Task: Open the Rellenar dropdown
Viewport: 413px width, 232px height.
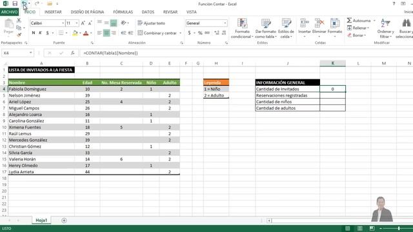Action: coord(358,28)
